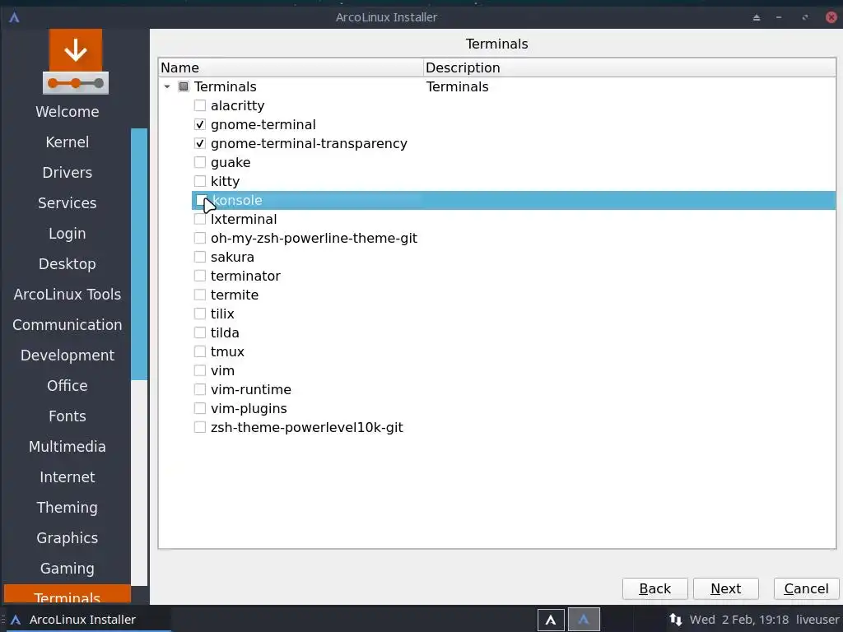Click the Description column header
The image size is (843, 632).
point(630,67)
